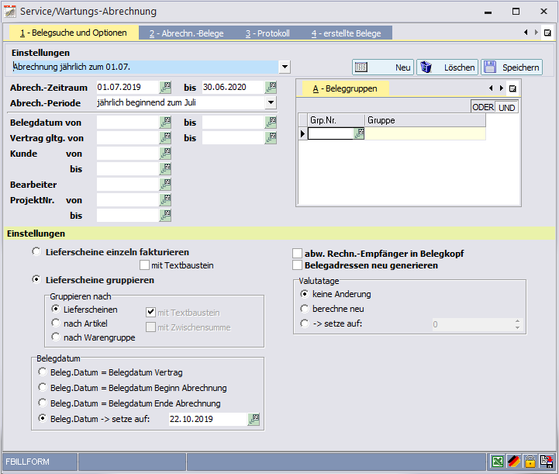Switch to 4 - erstellte Belege tab
The height and width of the screenshot is (474, 559).
tap(346, 33)
